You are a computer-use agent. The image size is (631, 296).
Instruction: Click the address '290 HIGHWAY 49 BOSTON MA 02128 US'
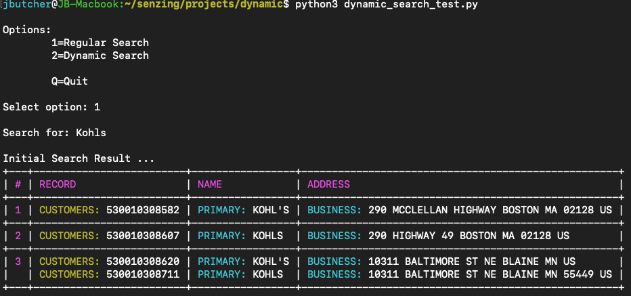[469, 236]
